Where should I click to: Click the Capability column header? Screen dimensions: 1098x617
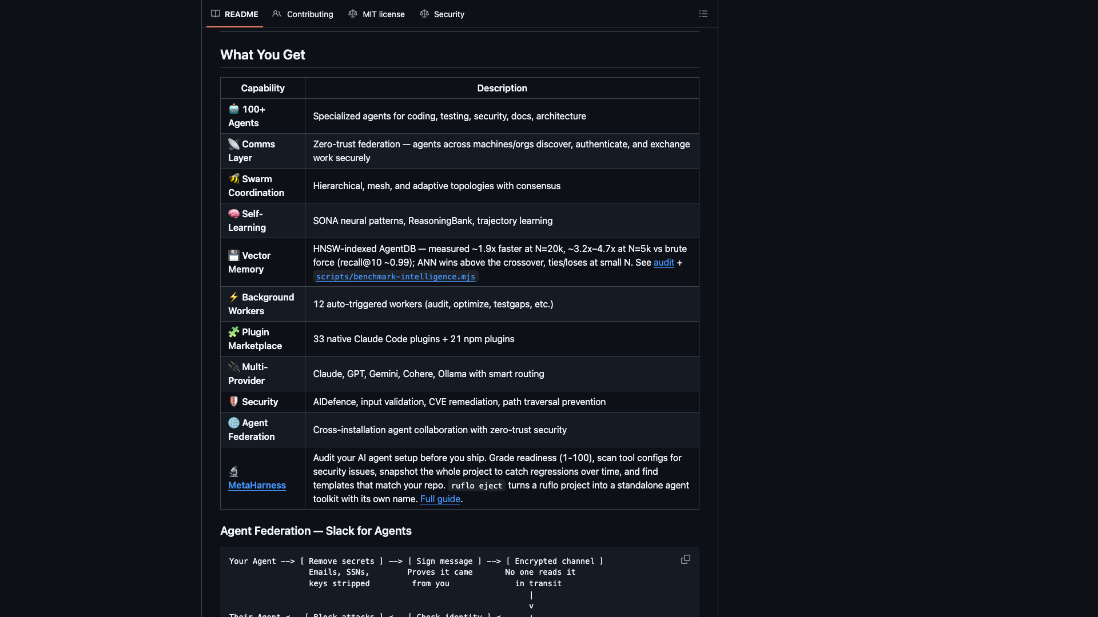point(262,88)
